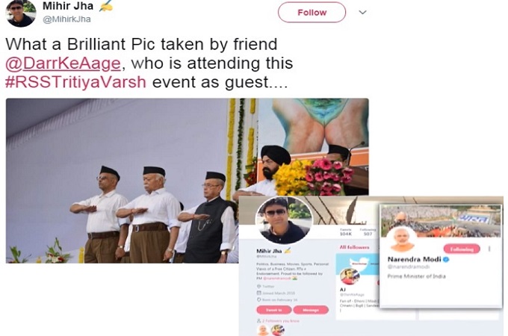This screenshot has height=336, width=508.
Task: Click the Tweet to button
Action: 273,310
